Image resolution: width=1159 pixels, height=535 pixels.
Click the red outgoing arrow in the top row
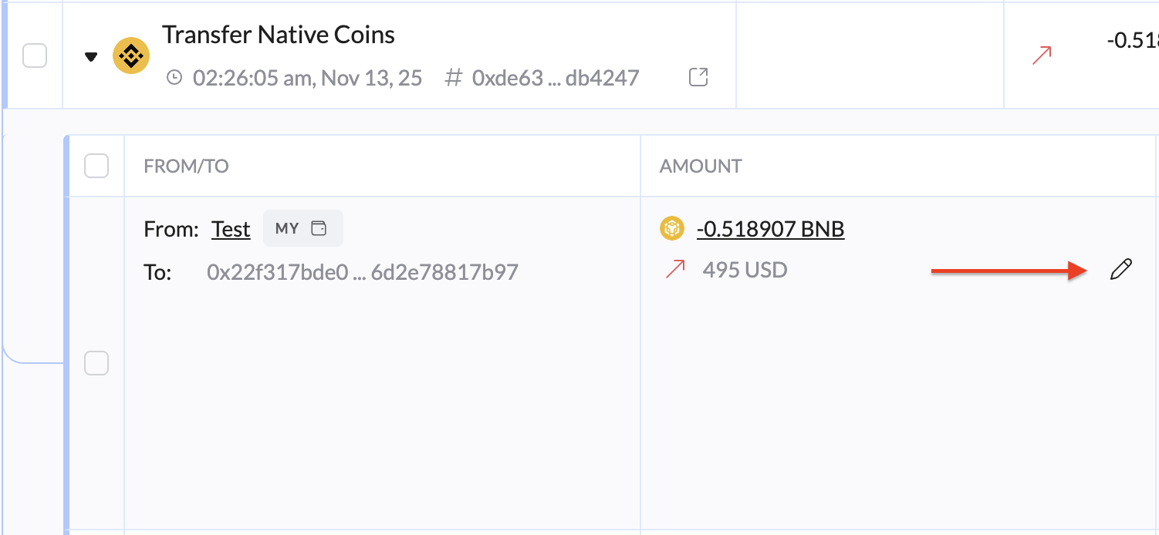(x=1042, y=55)
